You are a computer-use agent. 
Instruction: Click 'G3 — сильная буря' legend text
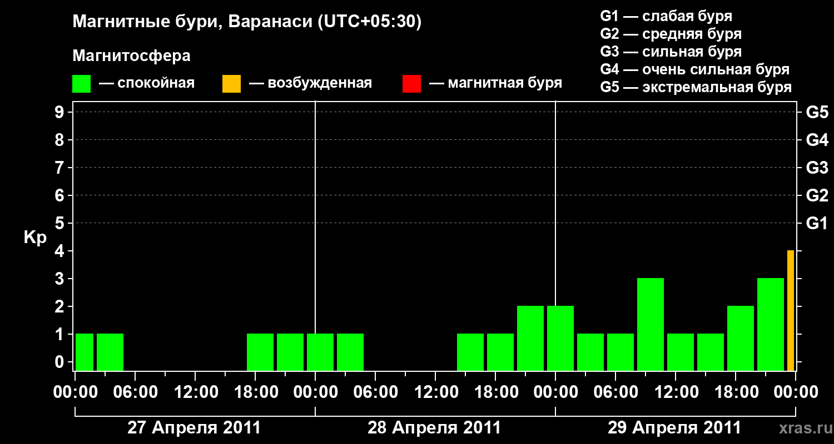(671, 52)
